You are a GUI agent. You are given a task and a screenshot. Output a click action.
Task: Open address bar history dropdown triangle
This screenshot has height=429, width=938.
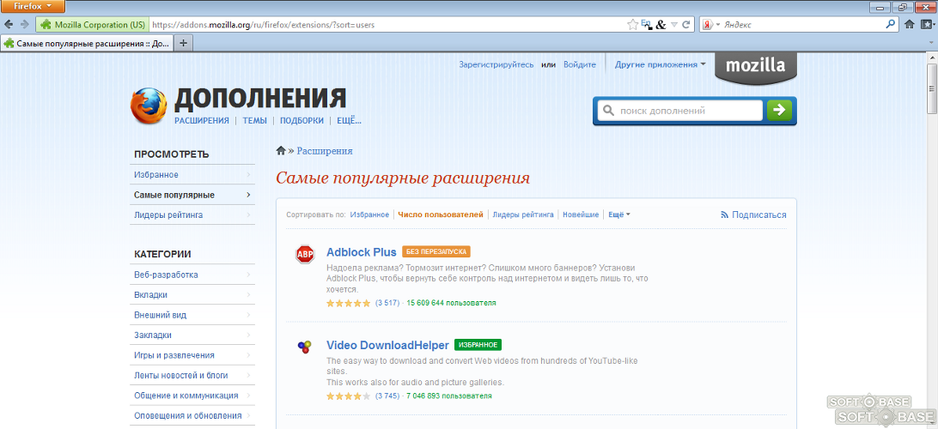click(674, 25)
